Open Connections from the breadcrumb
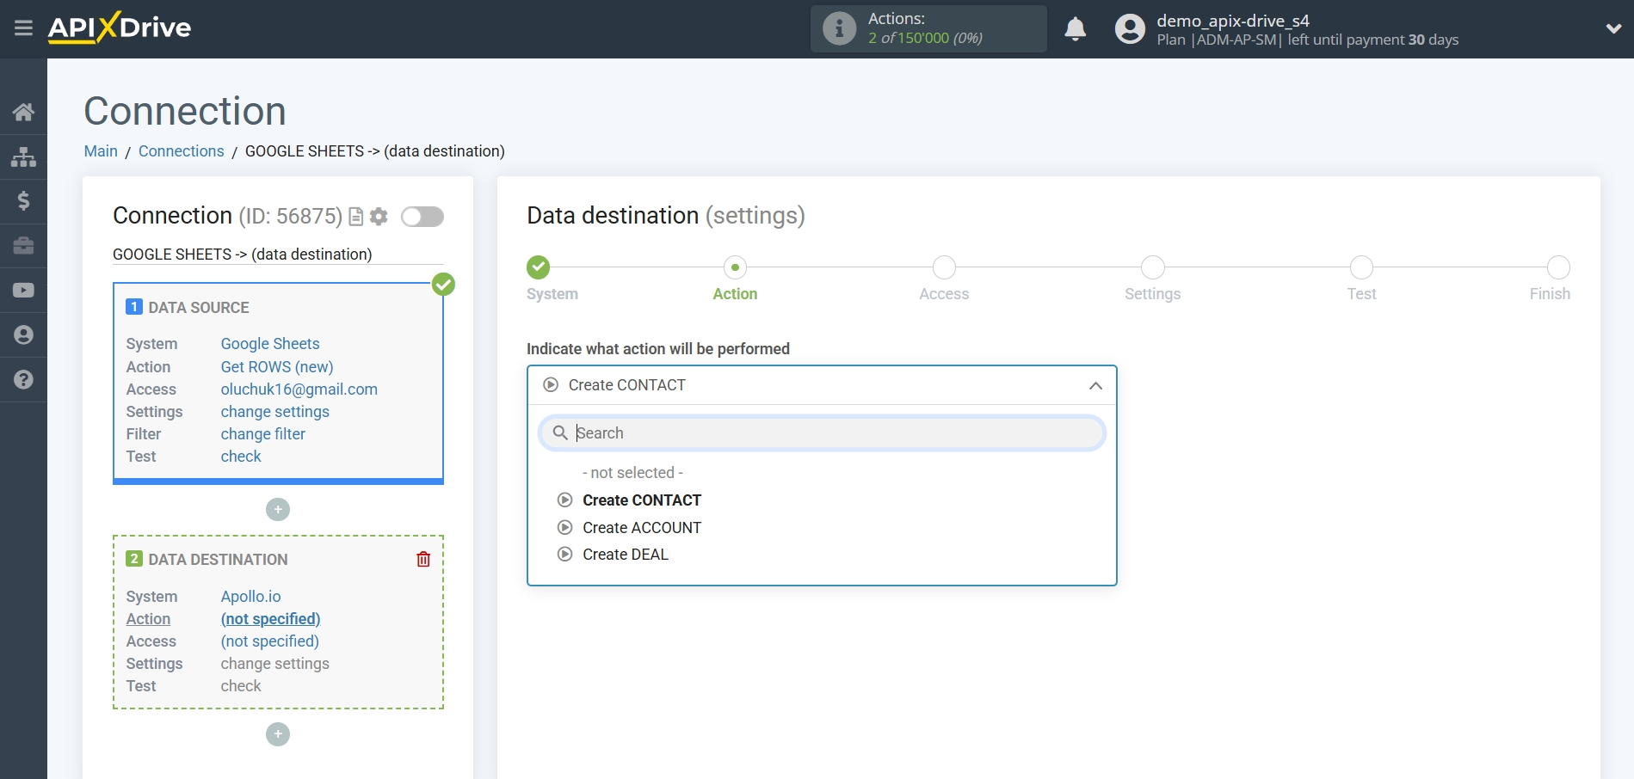This screenshot has width=1634, height=779. [181, 151]
